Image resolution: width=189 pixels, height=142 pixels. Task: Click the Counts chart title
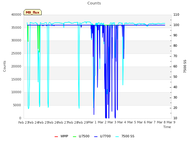[94, 3]
